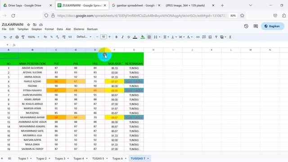The height and width of the screenshot is (162, 288).
Task: Open the borders tool
Action: click(149, 37)
